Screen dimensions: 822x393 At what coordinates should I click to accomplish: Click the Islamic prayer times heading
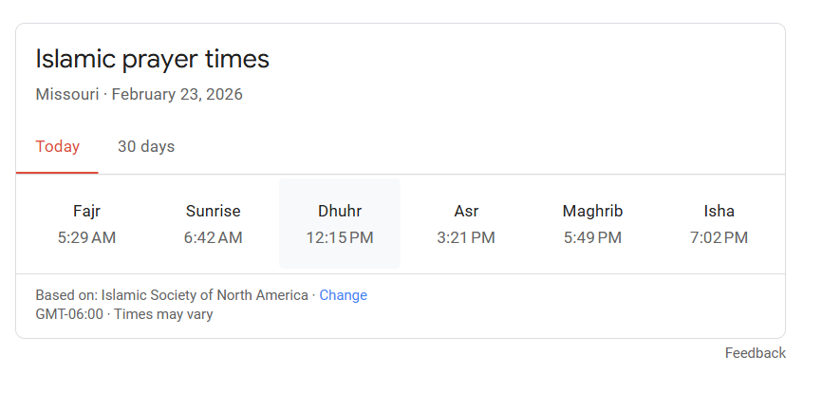[x=152, y=59]
